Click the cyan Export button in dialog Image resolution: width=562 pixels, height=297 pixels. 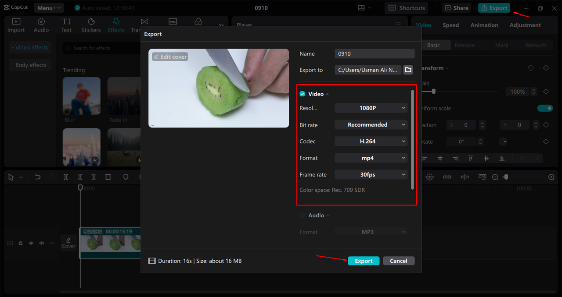click(x=364, y=261)
